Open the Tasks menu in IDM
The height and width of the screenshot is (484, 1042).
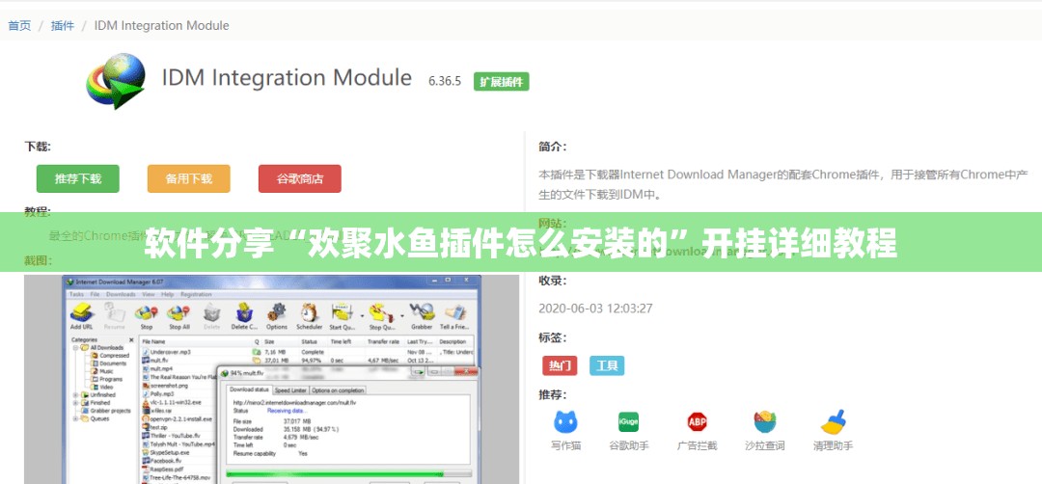(x=76, y=293)
